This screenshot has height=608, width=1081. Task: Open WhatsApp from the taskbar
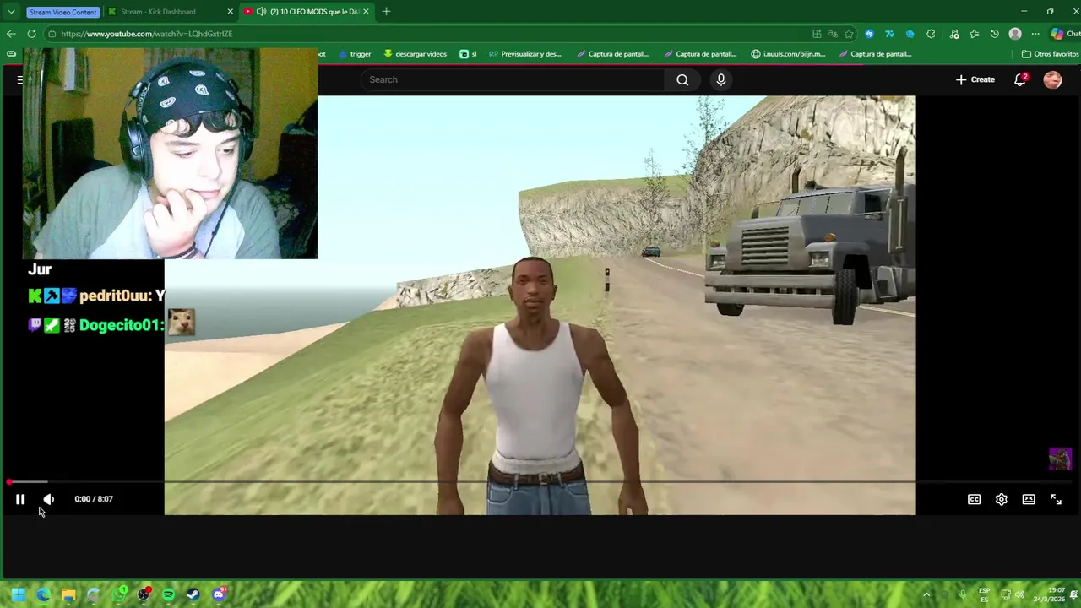point(119,594)
